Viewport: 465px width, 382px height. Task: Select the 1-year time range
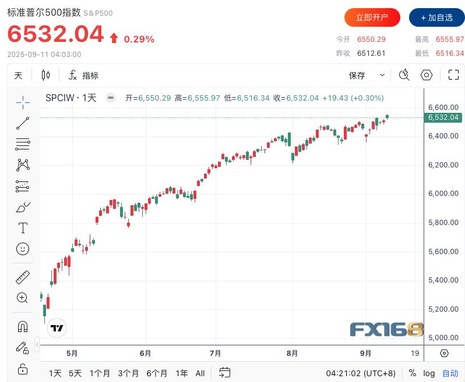(182, 373)
